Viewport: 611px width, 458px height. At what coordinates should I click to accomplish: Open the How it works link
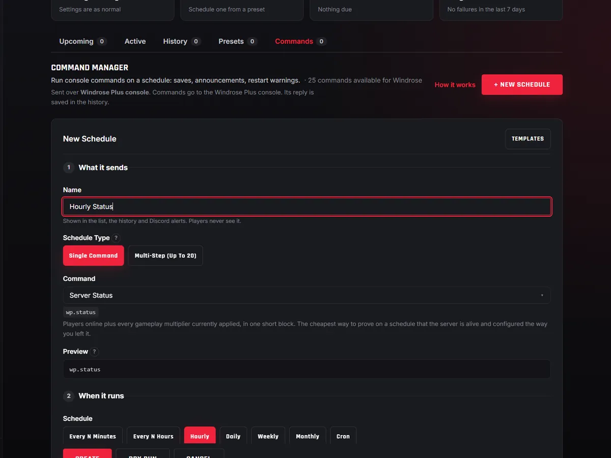(x=455, y=85)
